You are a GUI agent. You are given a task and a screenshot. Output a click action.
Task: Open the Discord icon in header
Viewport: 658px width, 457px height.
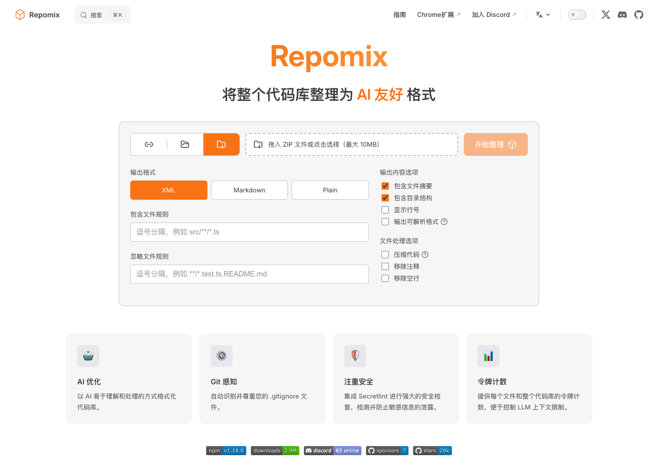pyautogui.click(x=622, y=15)
